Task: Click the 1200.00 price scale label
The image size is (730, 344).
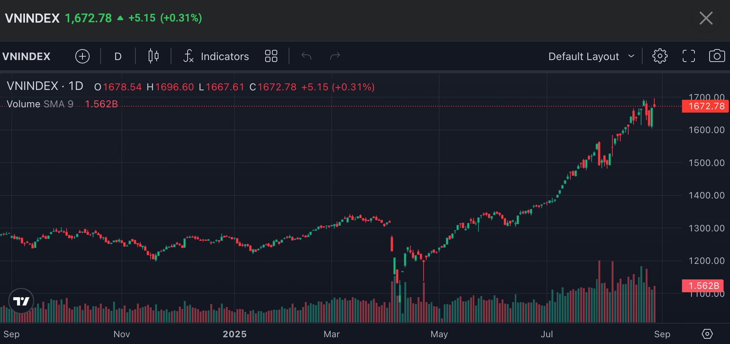Action: 706,261
